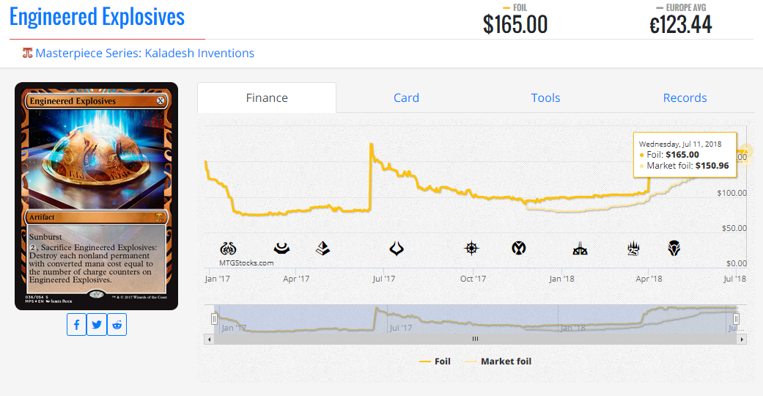
Task: Open Masterpiece Series: Kaladesh Inventions set link
Action: point(144,54)
